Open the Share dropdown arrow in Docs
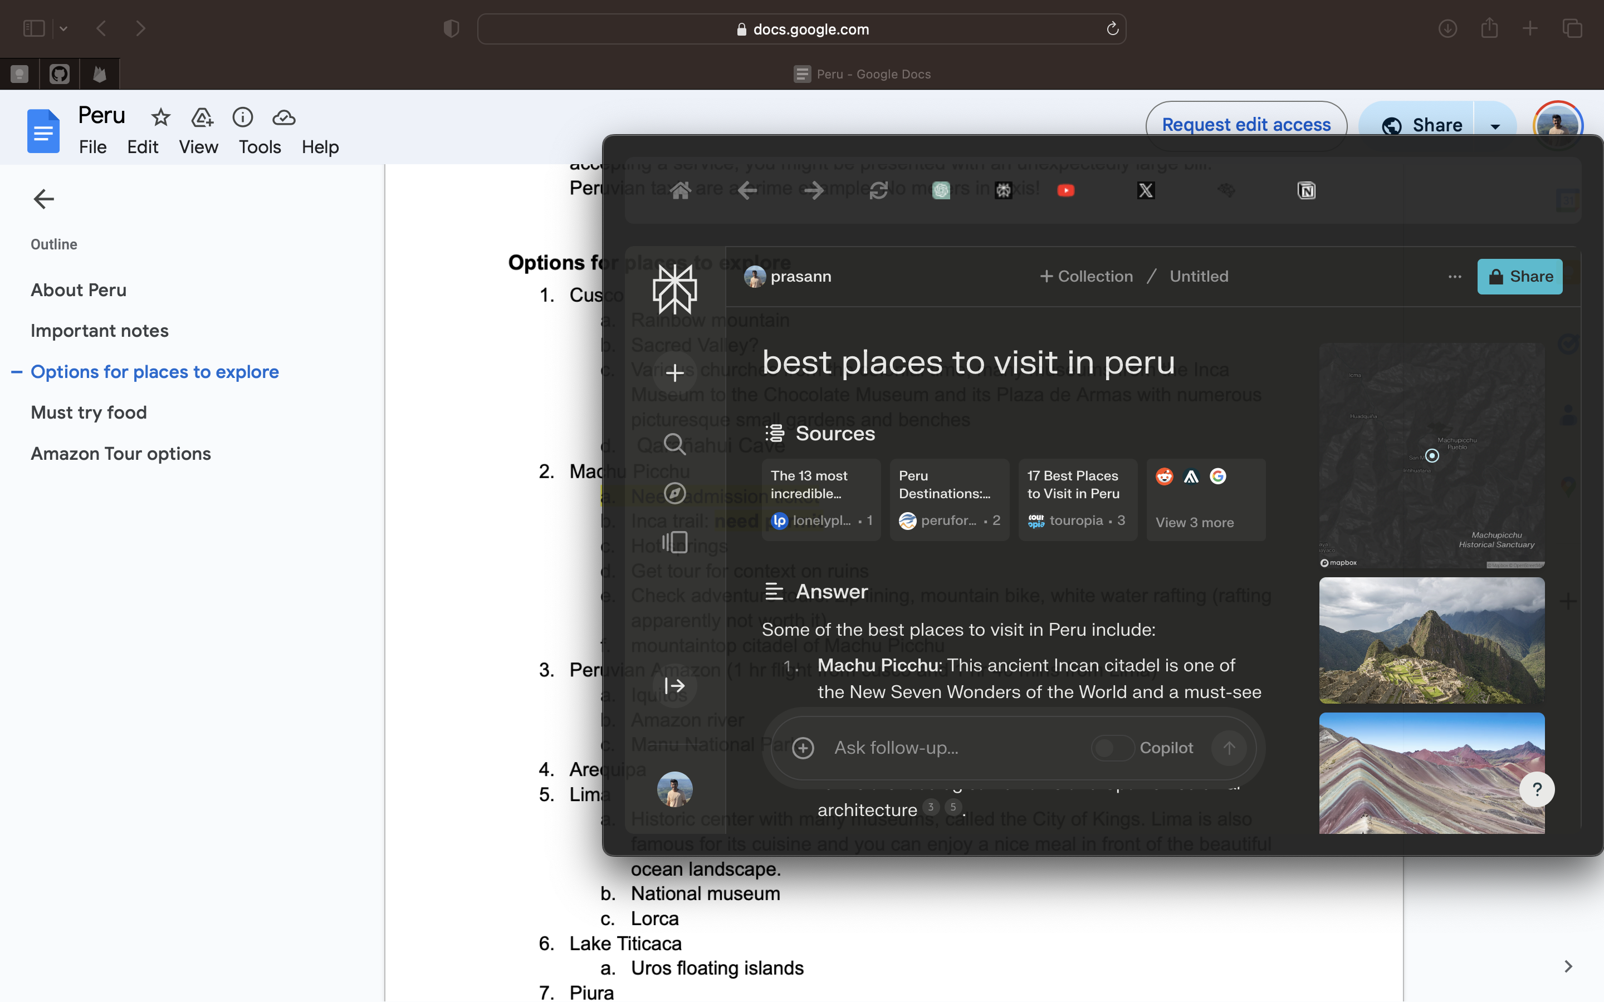This screenshot has width=1604, height=1002. (1495, 126)
